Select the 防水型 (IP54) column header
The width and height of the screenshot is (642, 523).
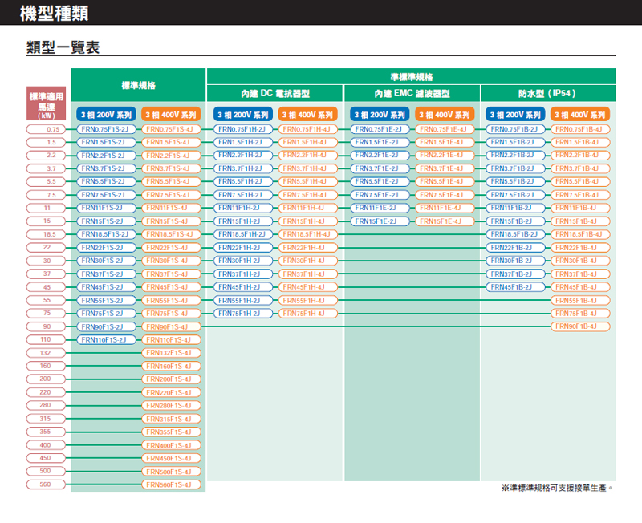click(x=548, y=94)
